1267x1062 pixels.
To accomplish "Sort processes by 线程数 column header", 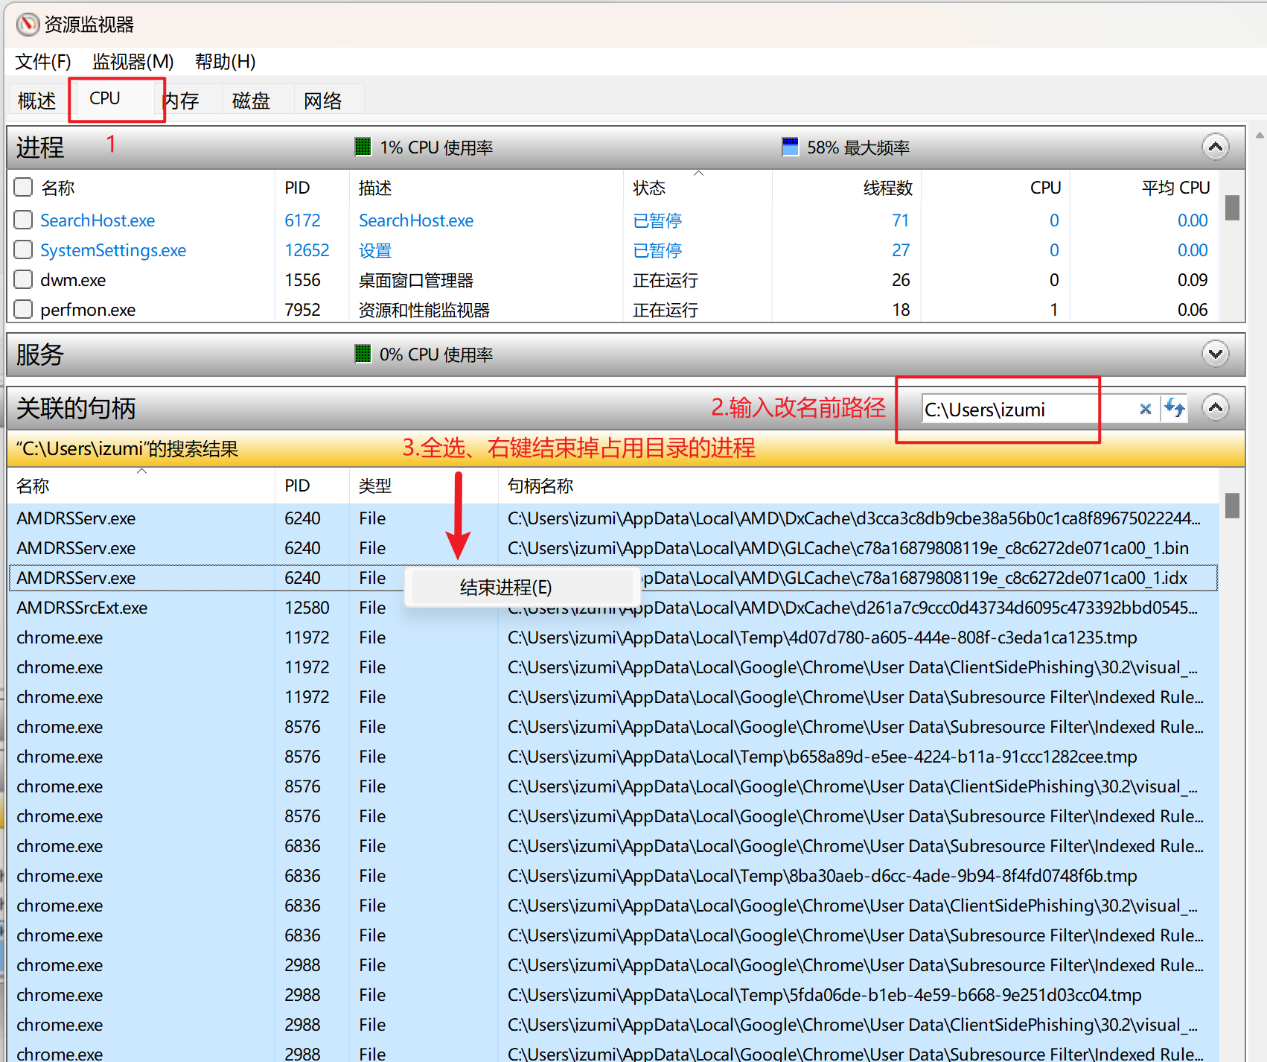I will [x=887, y=188].
